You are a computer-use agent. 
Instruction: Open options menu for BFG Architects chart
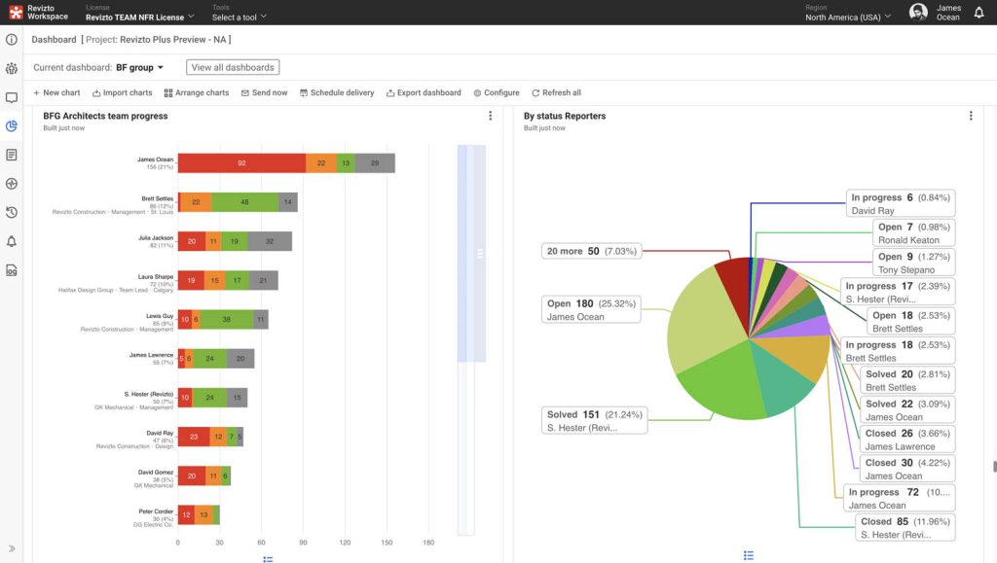tap(490, 116)
